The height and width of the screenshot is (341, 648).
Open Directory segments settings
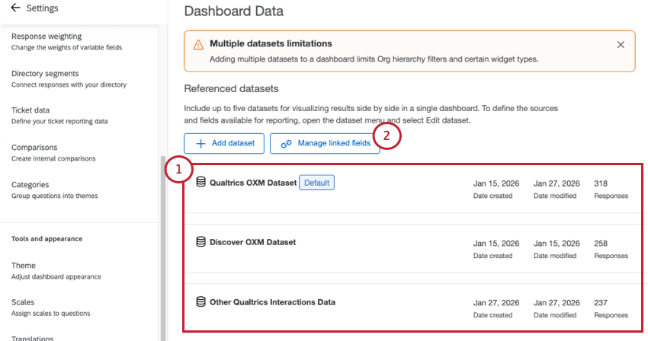(45, 74)
